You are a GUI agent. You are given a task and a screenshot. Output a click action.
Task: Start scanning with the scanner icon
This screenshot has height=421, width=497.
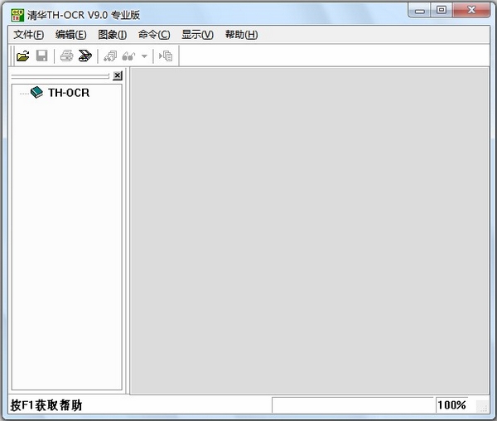click(85, 56)
